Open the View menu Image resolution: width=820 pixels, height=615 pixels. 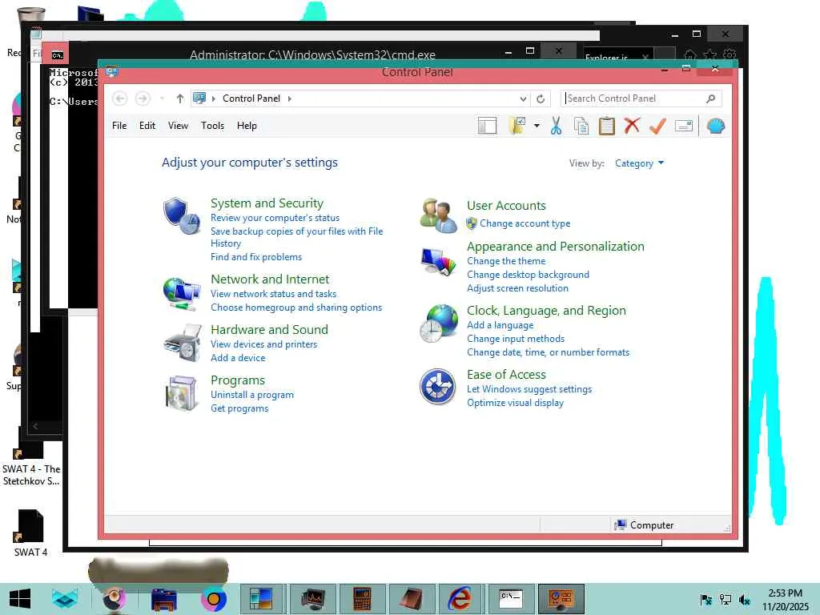[178, 126]
